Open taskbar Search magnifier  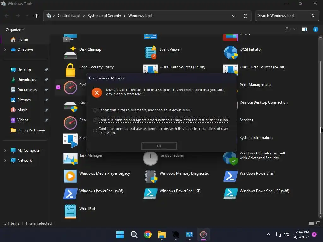tap(134, 234)
